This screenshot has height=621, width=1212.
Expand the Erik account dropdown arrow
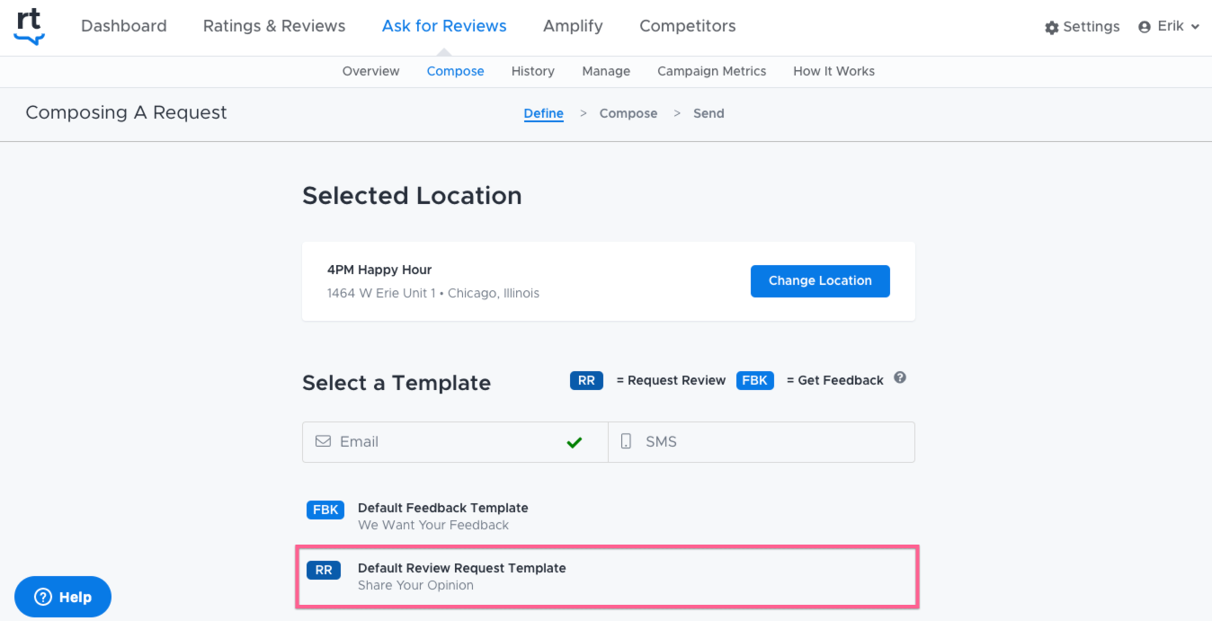click(1195, 27)
